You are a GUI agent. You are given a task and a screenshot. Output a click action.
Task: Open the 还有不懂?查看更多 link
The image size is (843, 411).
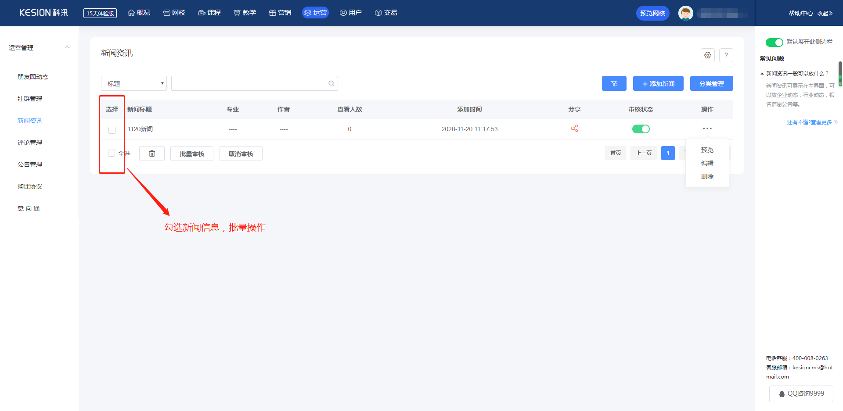[812, 122]
